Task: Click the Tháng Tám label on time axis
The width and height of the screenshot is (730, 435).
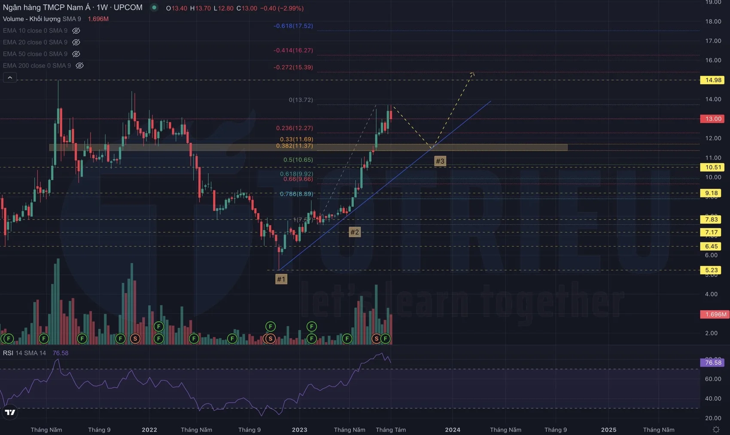Action: tap(391, 429)
